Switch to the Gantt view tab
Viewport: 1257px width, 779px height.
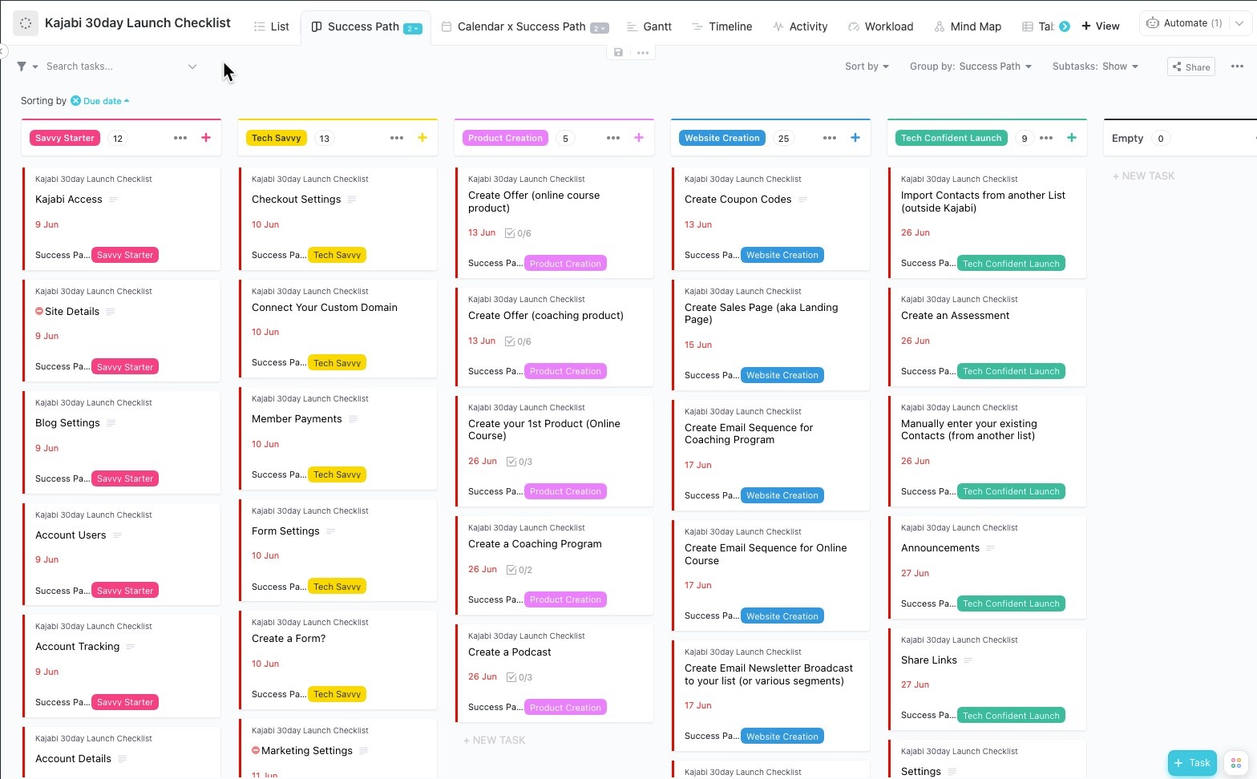point(649,26)
